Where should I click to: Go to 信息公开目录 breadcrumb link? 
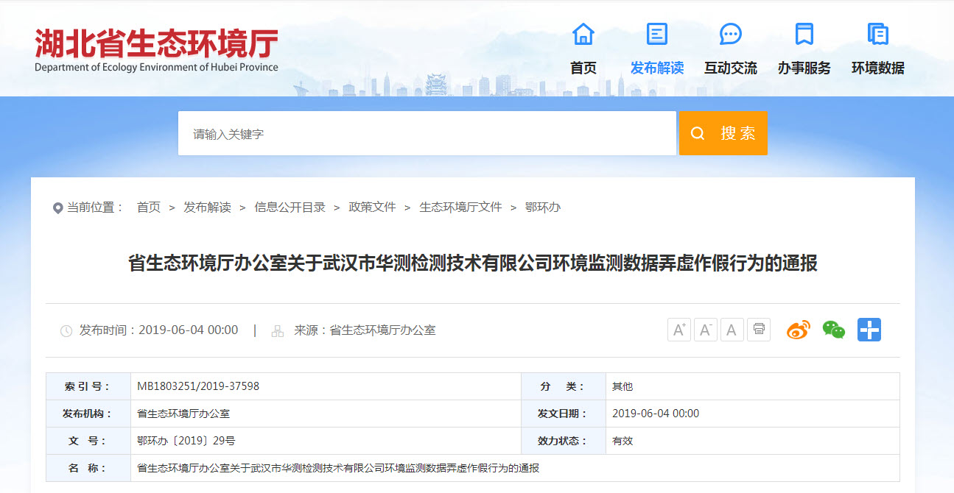[290, 208]
